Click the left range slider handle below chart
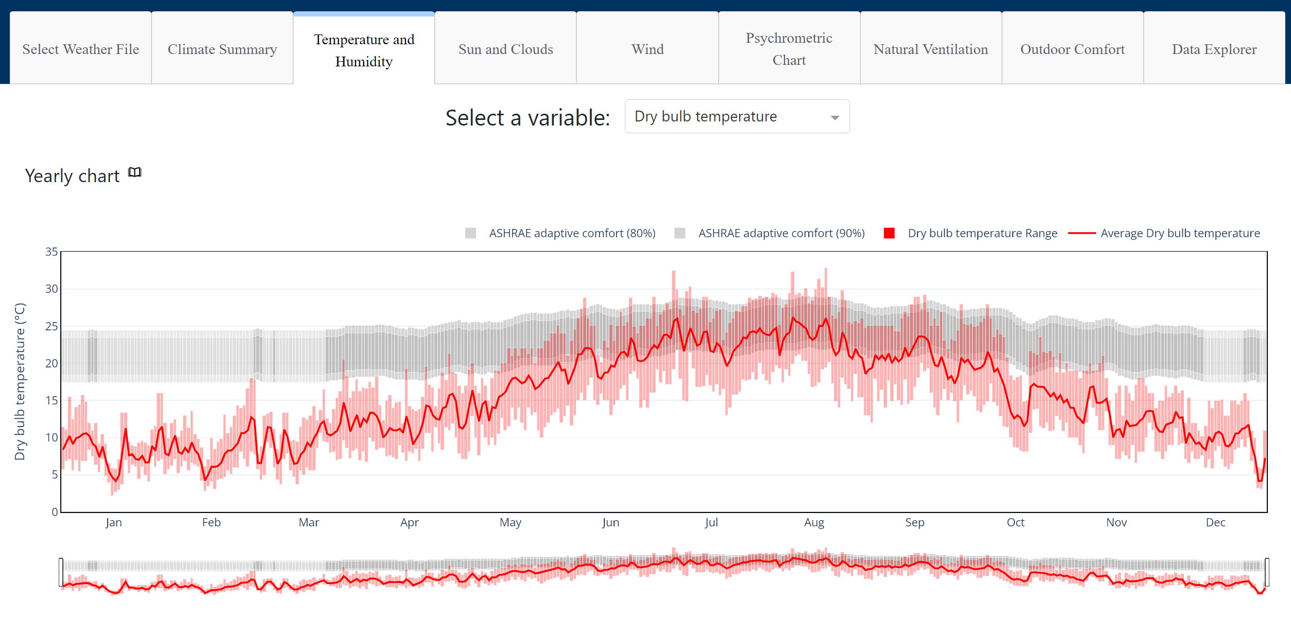 pyautogui.click(x=61, y=572)
